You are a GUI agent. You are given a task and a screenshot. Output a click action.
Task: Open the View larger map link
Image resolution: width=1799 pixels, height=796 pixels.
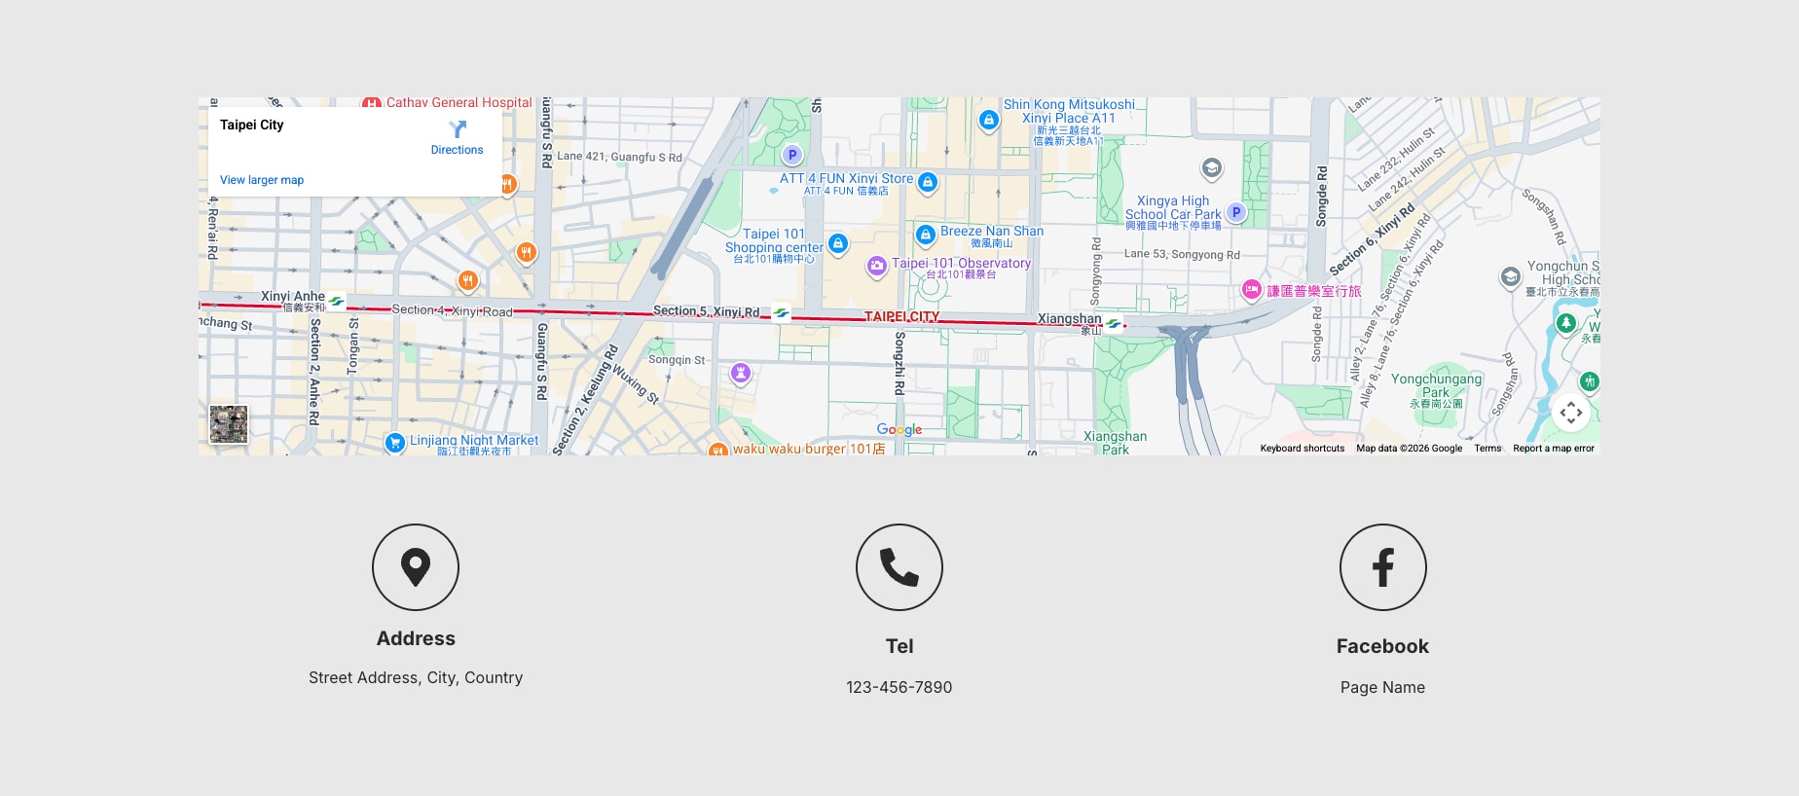tap(261, 180)
